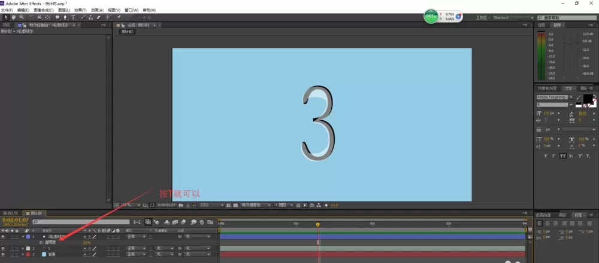Click the purple label color of layer 1
Viewport: 599px width, 263px height.
(28, 237)
